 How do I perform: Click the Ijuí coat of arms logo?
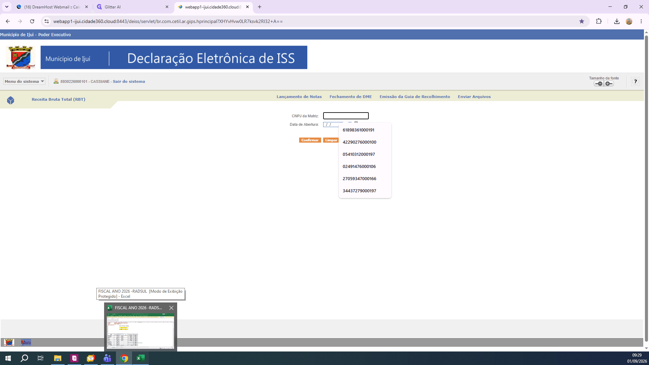pyautogui.click(x=21, y=57)
